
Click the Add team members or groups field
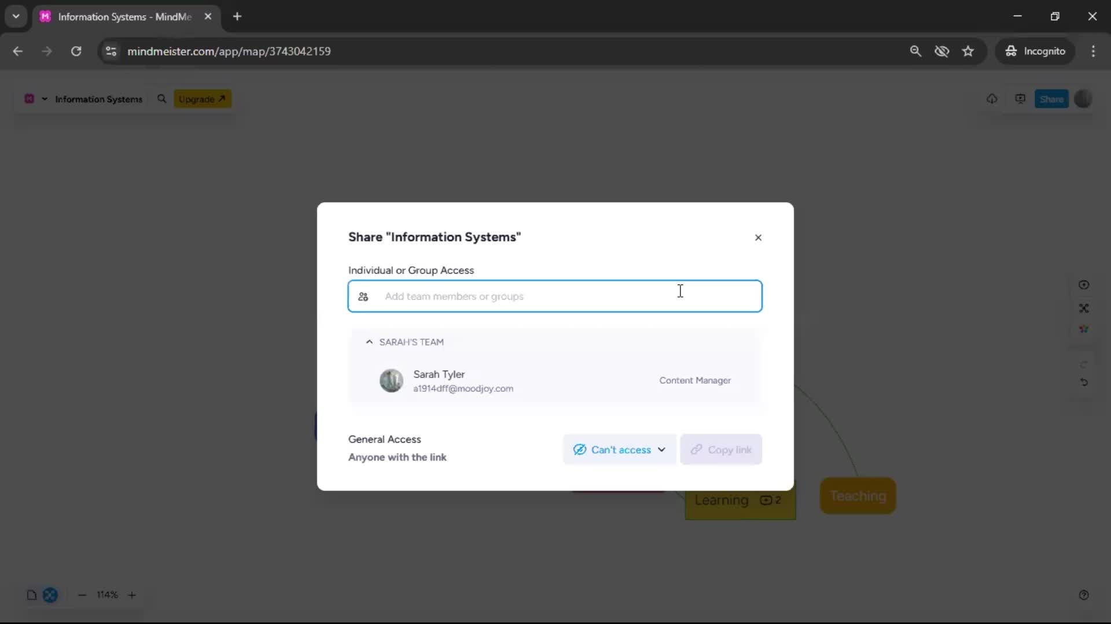pos(555,296)
